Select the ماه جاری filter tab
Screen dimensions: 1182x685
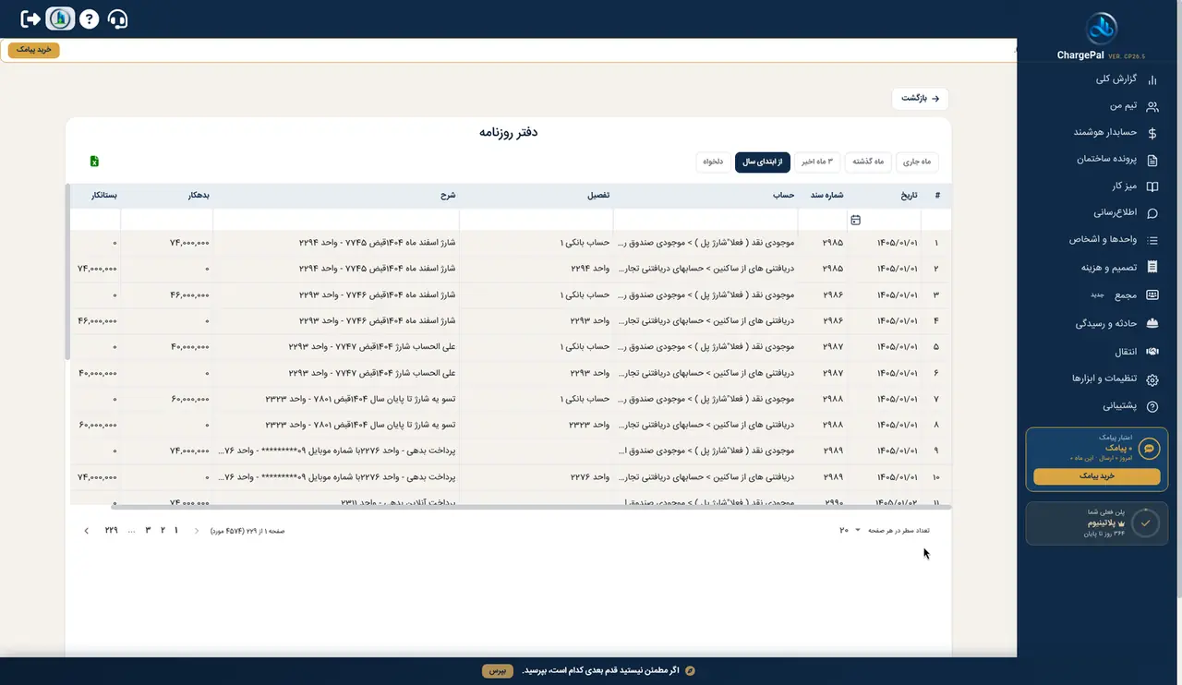click(917, 162)
